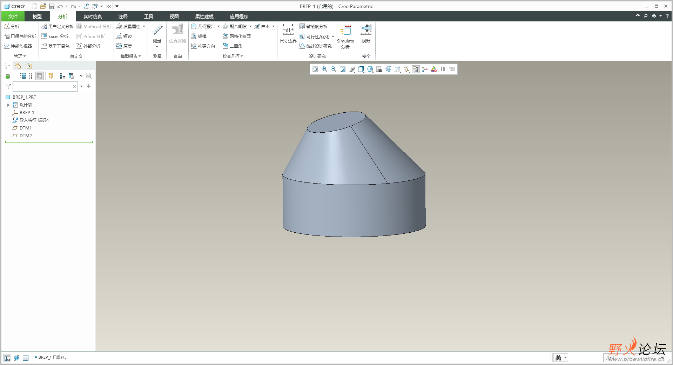This screenshot has width=673, height=365.
Task: Open the 文件 menu tab
Action: [x=13, y=16]
